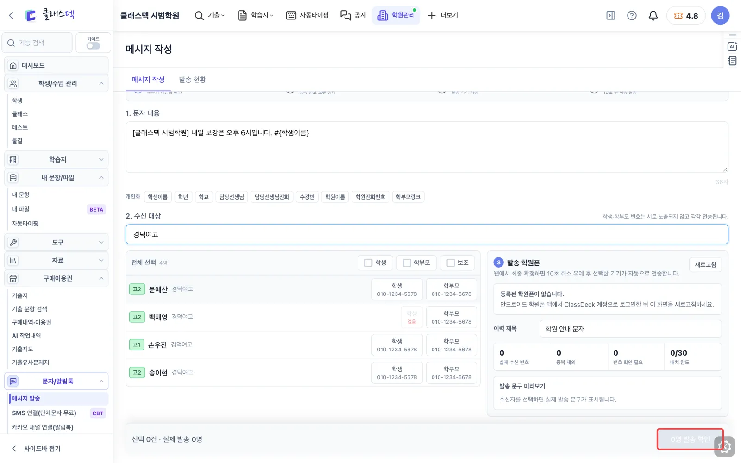Screen dimensions: 741x463
Task: Expand the 도구 section
Action: coord(101,242)
